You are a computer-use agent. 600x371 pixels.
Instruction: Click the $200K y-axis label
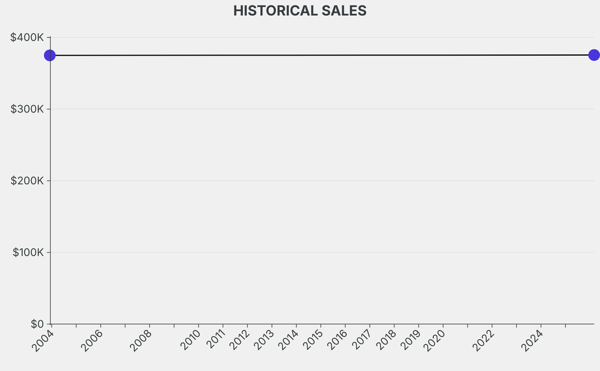pyautogui.click(x=27, y=181)
